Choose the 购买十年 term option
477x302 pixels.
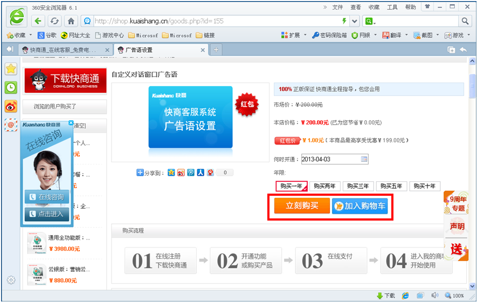point(425,186)
